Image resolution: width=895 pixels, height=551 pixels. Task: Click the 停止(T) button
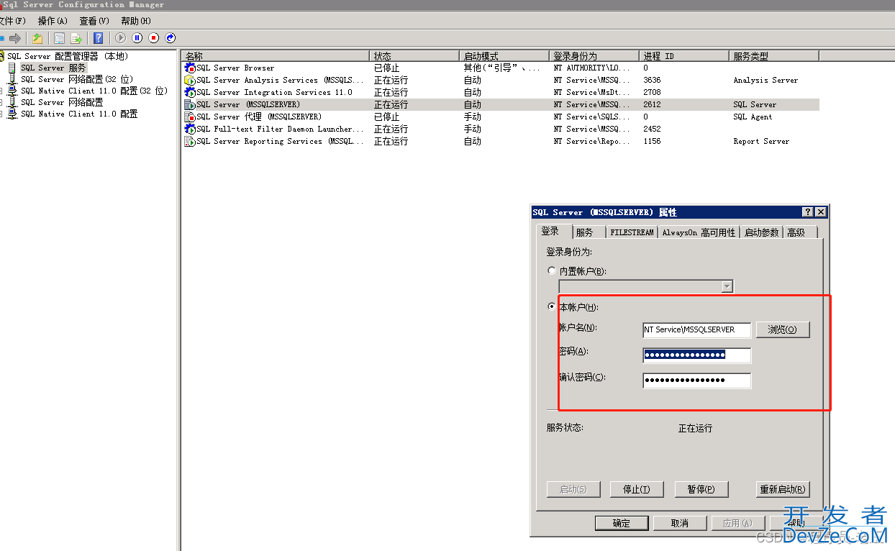637,489
